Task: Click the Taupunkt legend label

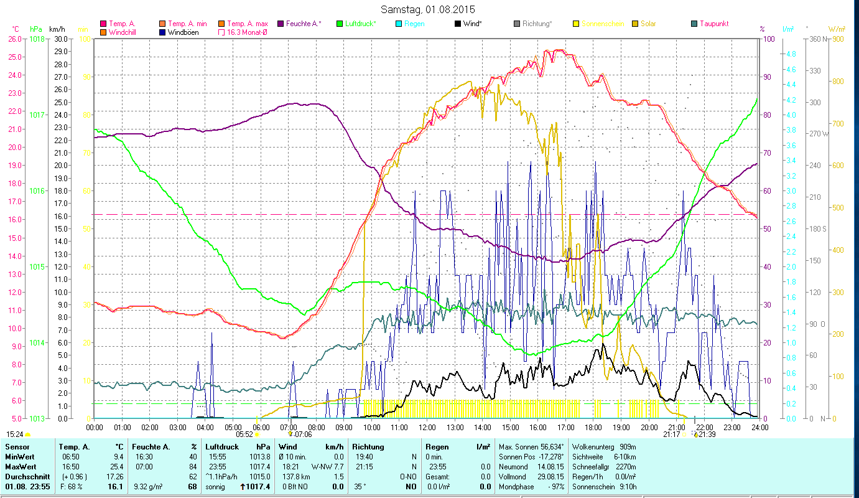Action: click(714, 24)
